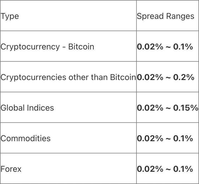This screenshot has width=199, height=184.
Task: Click the spread range for Forex
Action: (x=165, y=169)
